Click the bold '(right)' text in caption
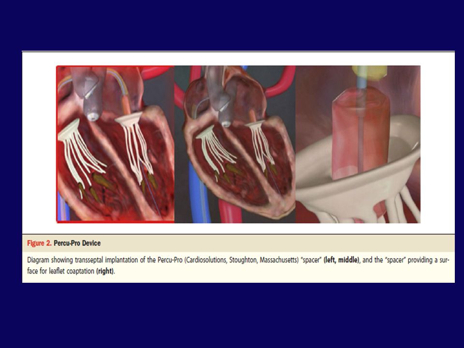 pyautogui.click(x=105, y=271)
